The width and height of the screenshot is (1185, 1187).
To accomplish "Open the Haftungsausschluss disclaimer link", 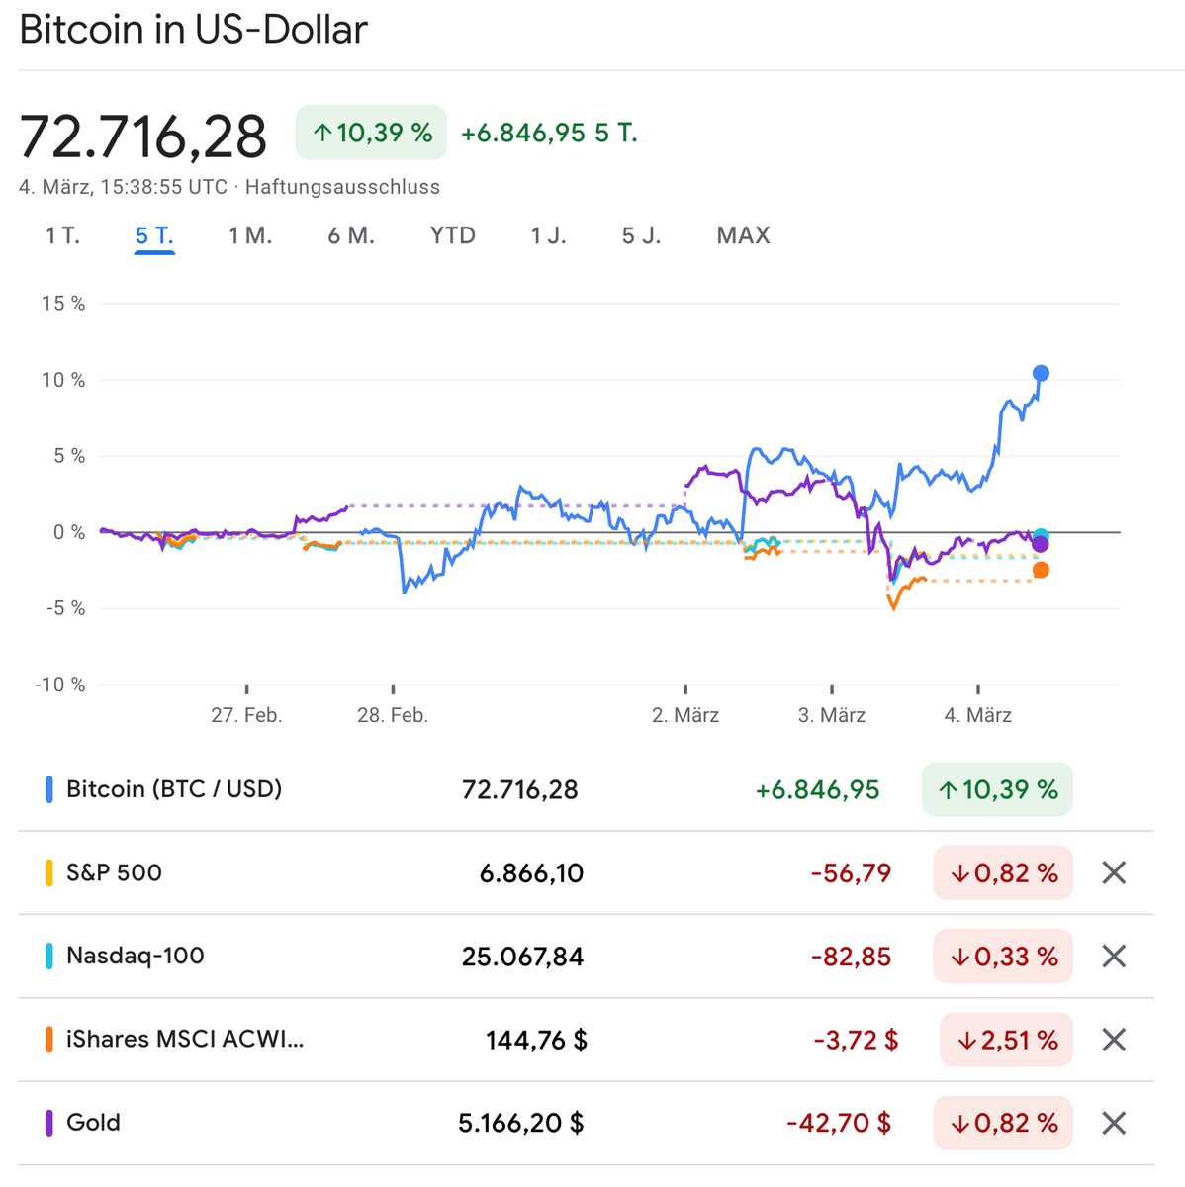I will tap(342, 187).
